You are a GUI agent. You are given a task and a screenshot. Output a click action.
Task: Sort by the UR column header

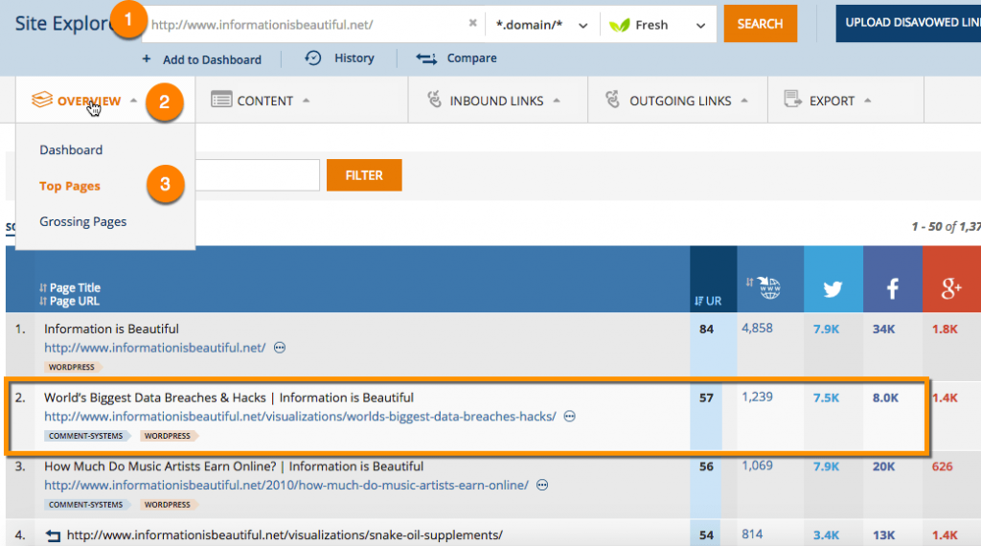point(708,301)
